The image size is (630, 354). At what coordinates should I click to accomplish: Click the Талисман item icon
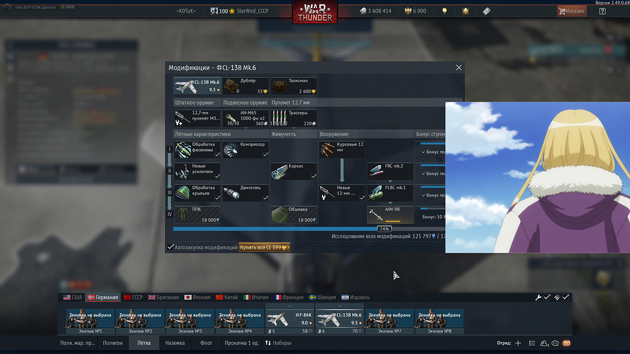[x=279, y=86]
